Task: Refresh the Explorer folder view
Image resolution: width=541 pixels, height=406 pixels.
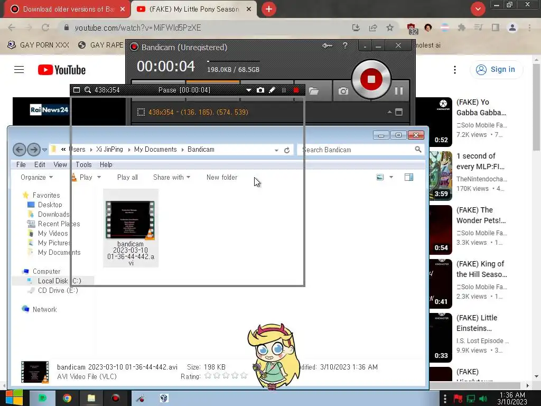Action: coord(287,150)
